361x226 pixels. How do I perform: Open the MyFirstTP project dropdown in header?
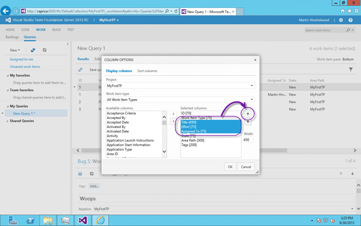click(109, 20)
